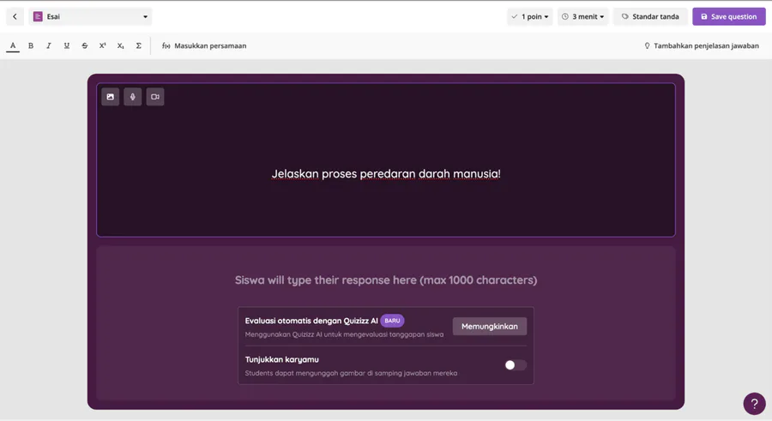772x421 pixels.
Task: Open the help question mark button
Action: coord(754,404)
